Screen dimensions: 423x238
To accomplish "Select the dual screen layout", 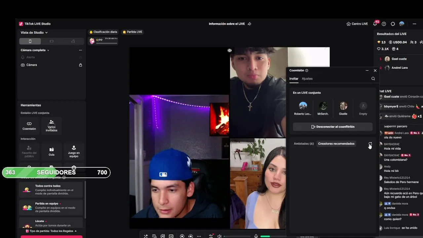I will click(x=73, y=41).
